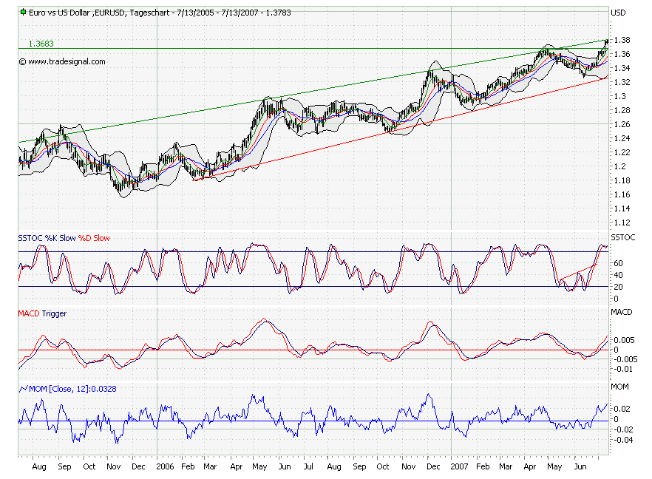Select the 1.22 price axis label
Image resolution: width=652 pixels, height=479 pixels.
622,152
